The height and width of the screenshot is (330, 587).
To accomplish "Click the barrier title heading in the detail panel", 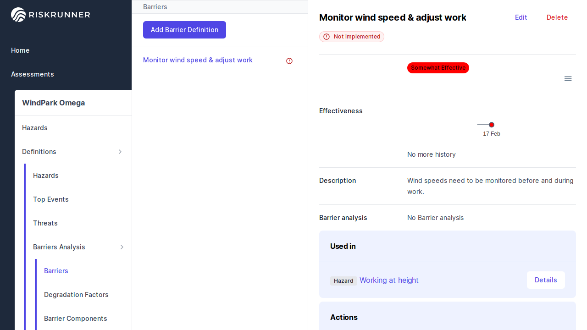I will (393, 17).
